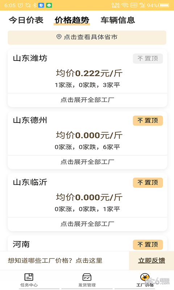174x290 pixels.
Task: Tap 点击查看具体省市 province selector banner
Action: point(87,38)
